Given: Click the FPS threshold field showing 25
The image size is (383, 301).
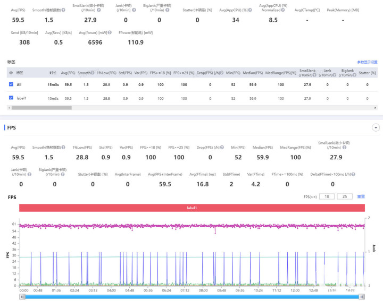Looking at the screenshot, I should coord(344,196).
